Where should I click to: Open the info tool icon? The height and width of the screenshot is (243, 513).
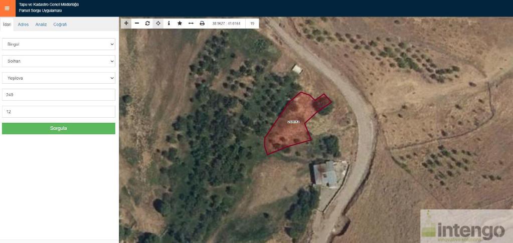tap(169, 23)
